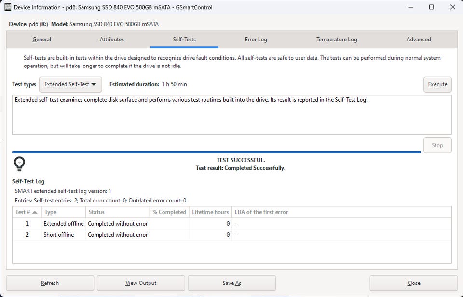Open the General tab

(x=41, y=40)
